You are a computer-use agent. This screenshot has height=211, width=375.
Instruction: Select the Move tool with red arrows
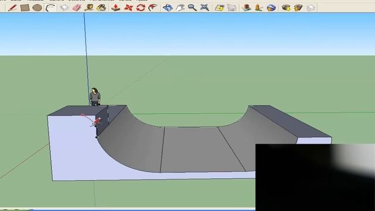[128, 8]
